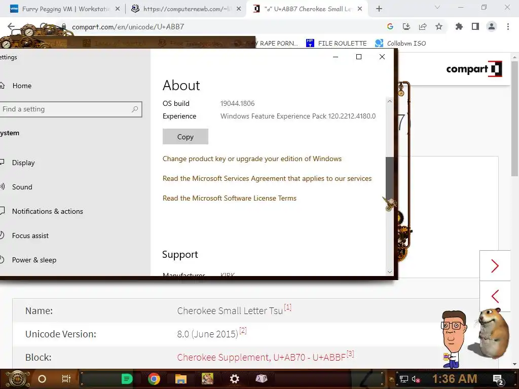519x389 pixels.
Task: Click the share page icon in the address bar
Action: pos(423,26)
